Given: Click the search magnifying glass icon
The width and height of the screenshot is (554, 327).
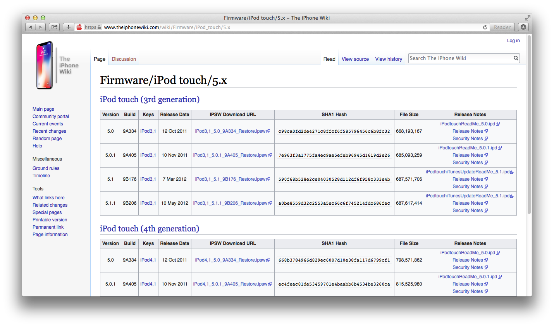Looking at the screenshot, I should pyautogui.click(x=516, y=58).
